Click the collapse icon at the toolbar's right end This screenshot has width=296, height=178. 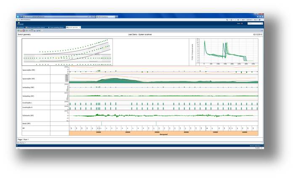coord(262,31)
